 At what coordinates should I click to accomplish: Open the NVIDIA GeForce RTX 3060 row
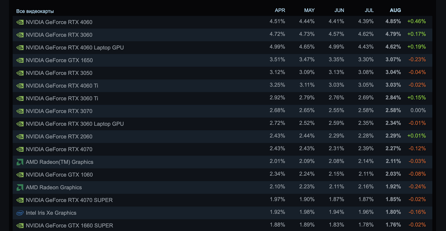point(59,35)
